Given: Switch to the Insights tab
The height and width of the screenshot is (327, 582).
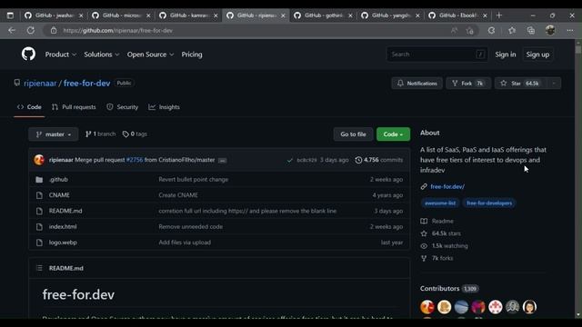Looking at the screenshot, I should [164, 107].
